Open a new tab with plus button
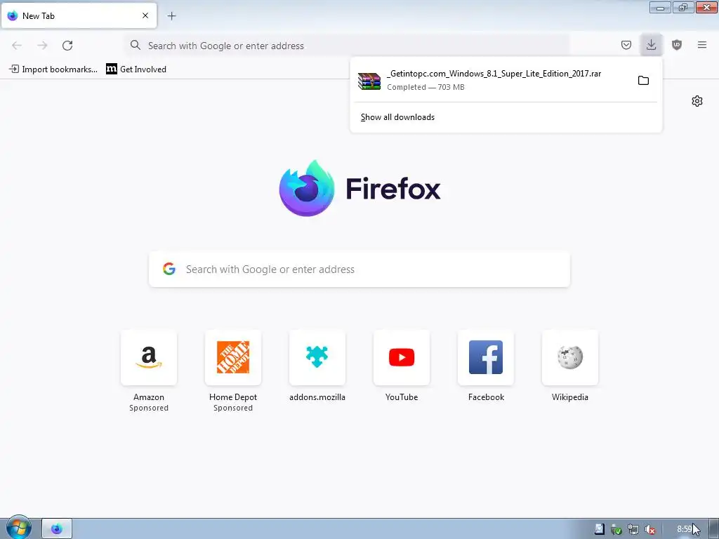This screenshot has height=539, width=719. click(171, 16)
